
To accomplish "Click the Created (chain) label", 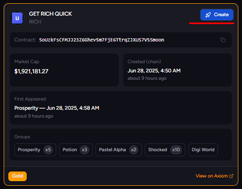I will [144, 61].
